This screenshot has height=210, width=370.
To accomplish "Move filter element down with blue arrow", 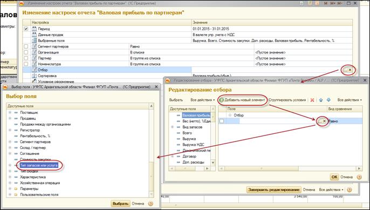I will click(328, 100).
